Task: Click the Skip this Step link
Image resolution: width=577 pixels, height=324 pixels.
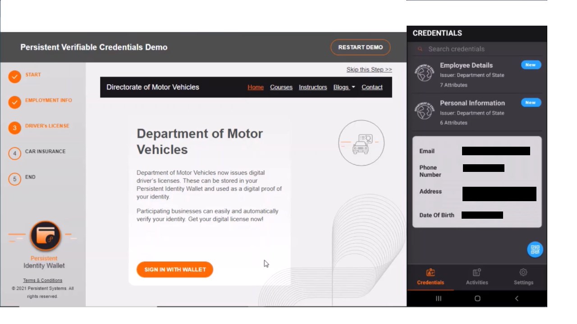Action: pyautogui.click(x=369, y=69)
